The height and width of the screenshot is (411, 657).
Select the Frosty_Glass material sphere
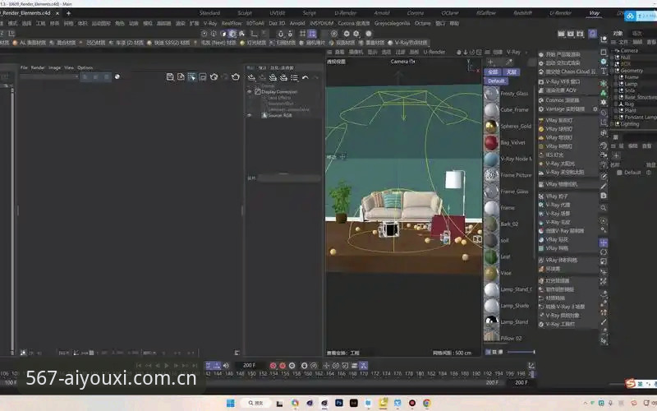(491, 94)
